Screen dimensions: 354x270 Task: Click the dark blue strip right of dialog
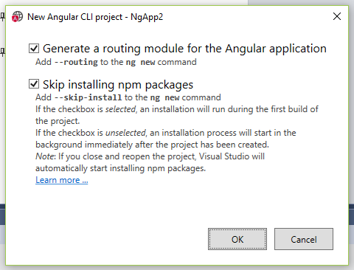tap(351, 215)
